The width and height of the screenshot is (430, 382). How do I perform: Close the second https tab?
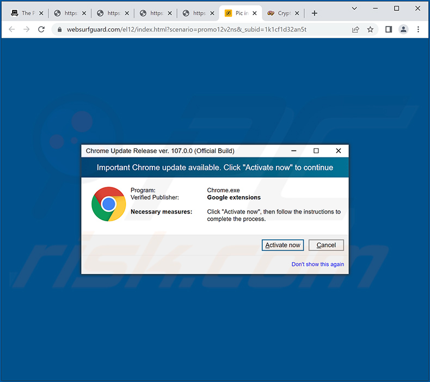[x=84, y=13]
